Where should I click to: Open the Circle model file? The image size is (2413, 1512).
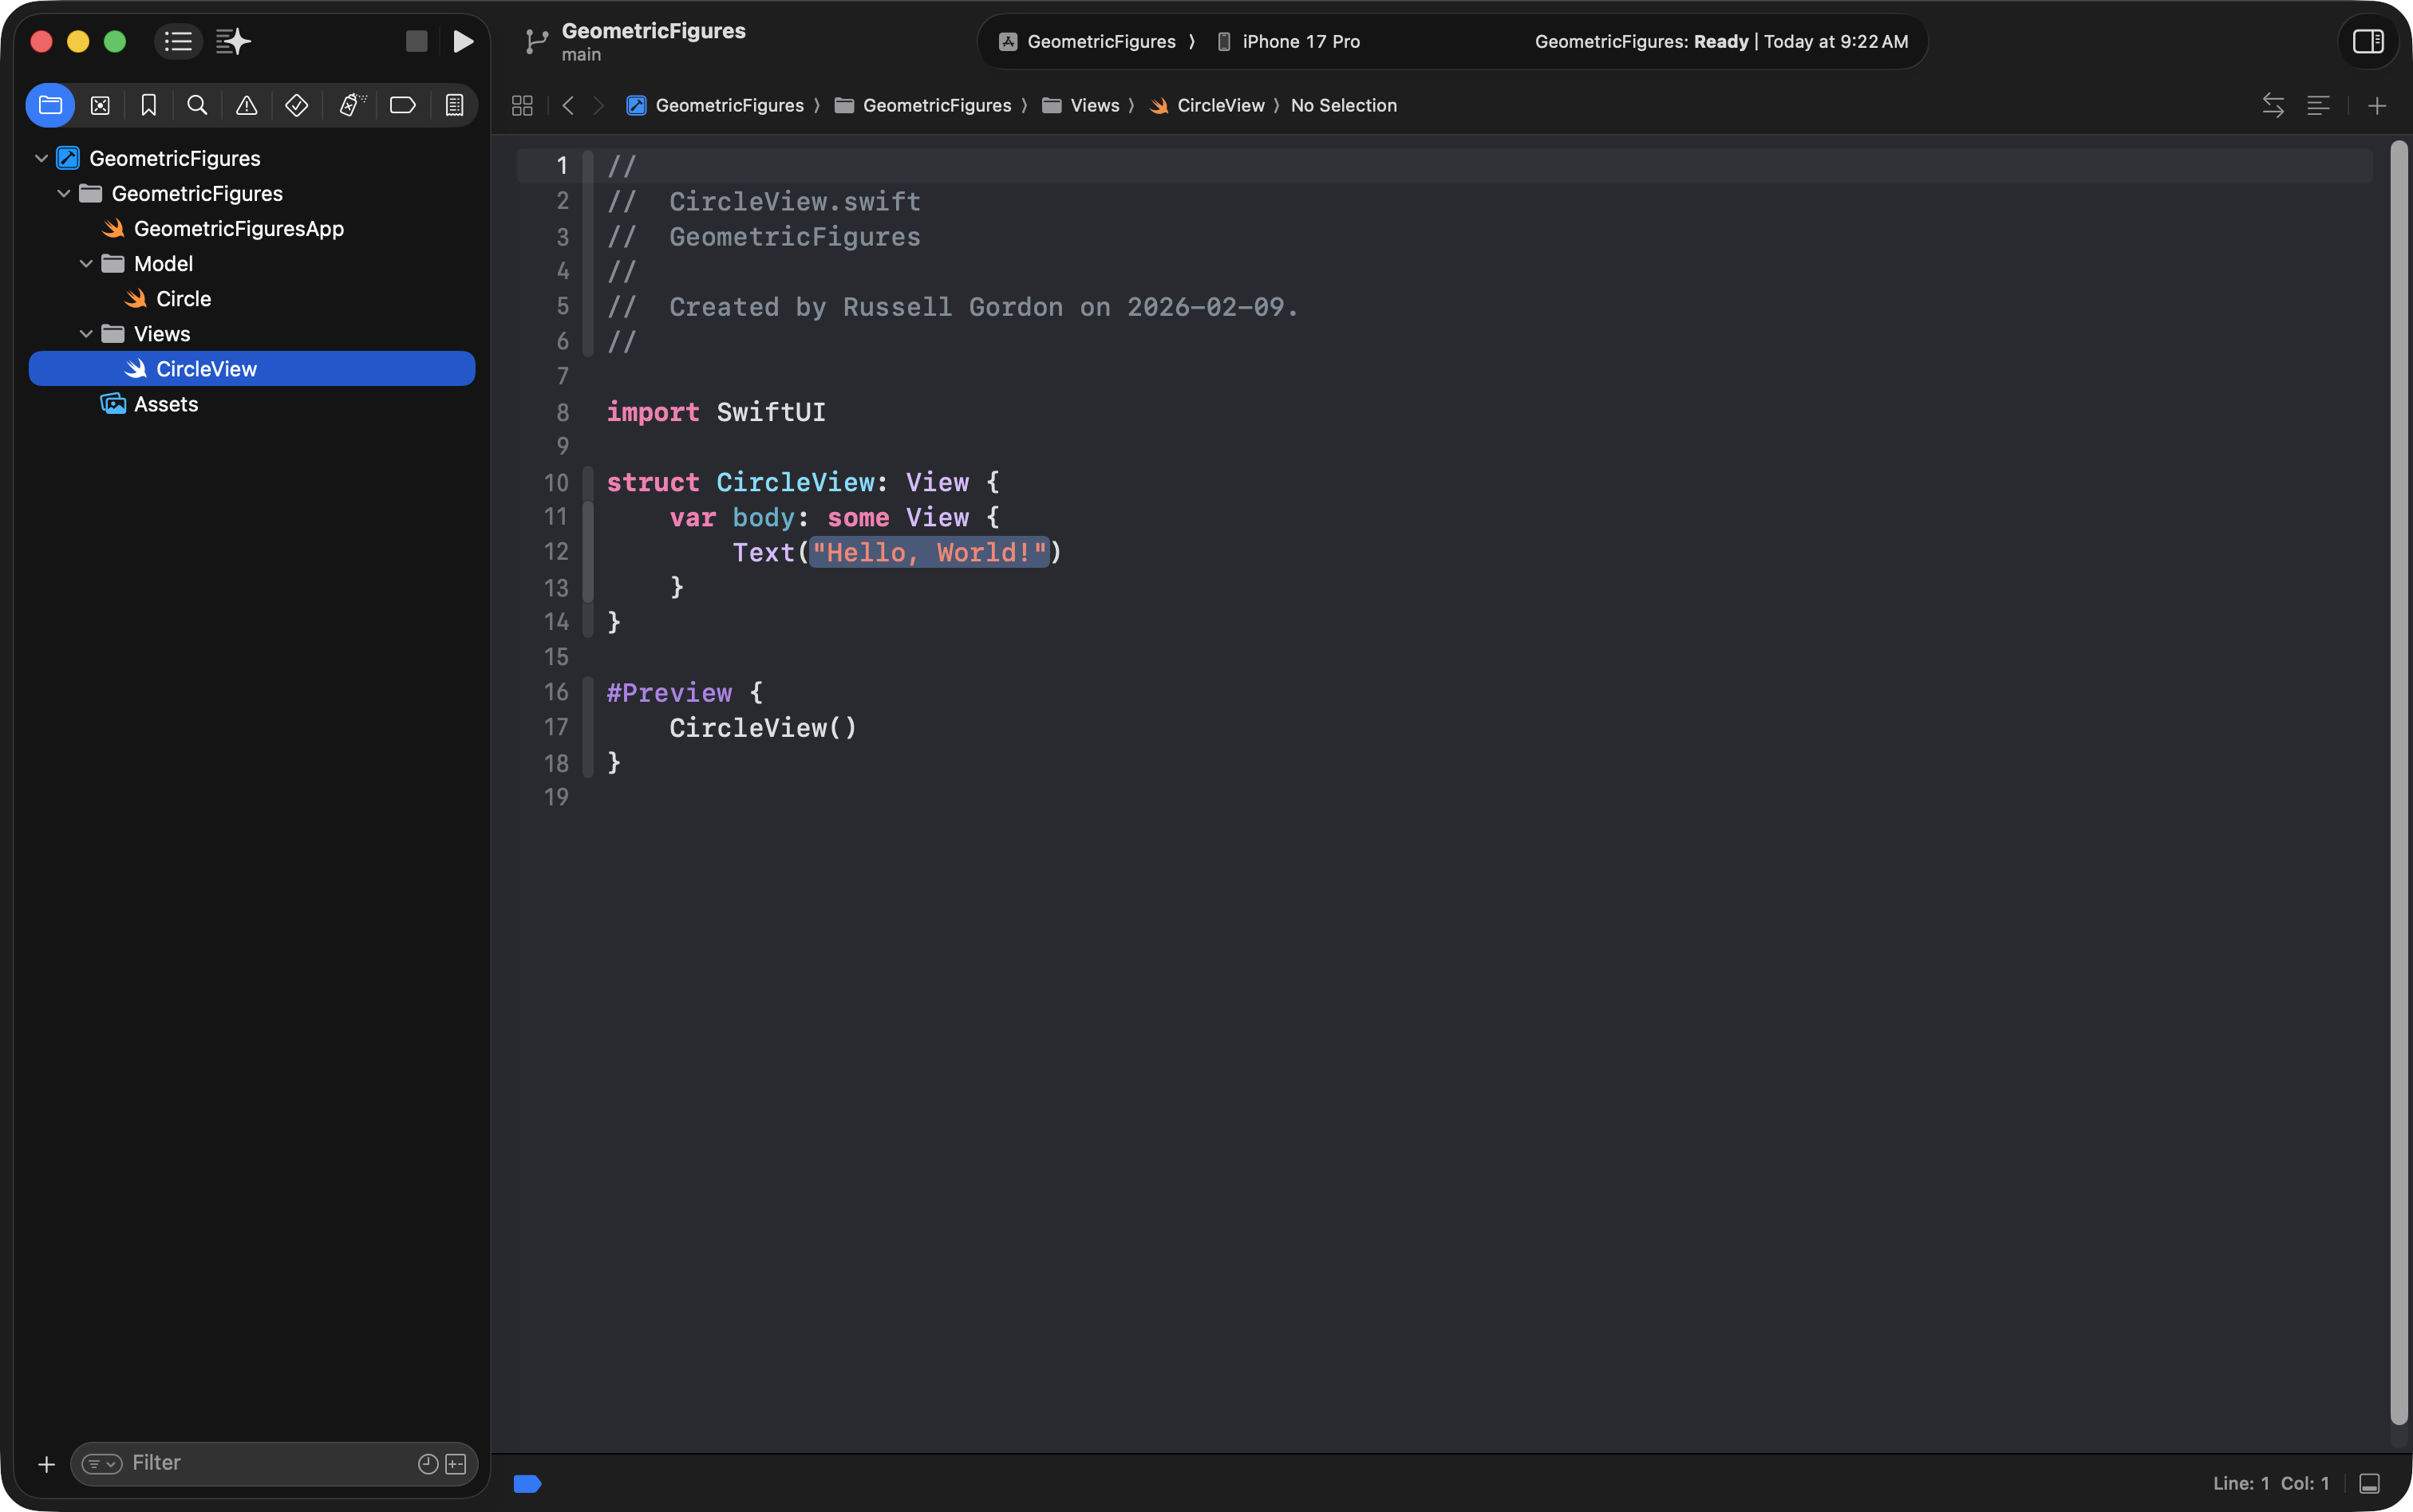[183, 299]
